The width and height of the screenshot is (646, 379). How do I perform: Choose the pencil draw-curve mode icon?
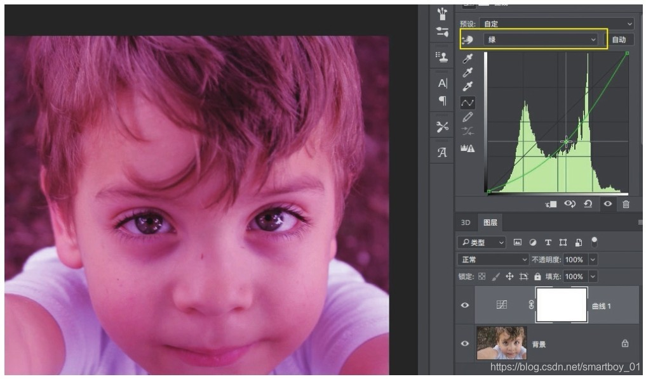(x=468, y=117)
